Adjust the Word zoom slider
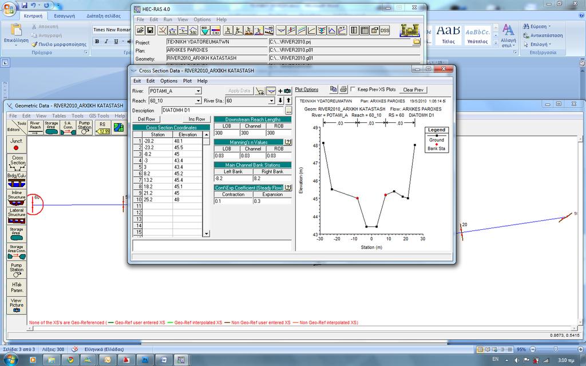Viewport: 586px width, 366px height. 556,349
